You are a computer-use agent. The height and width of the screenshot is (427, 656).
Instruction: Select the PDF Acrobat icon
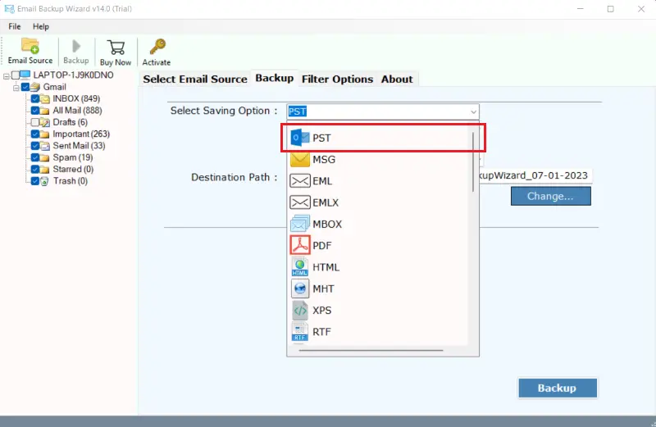coord(299,245)
